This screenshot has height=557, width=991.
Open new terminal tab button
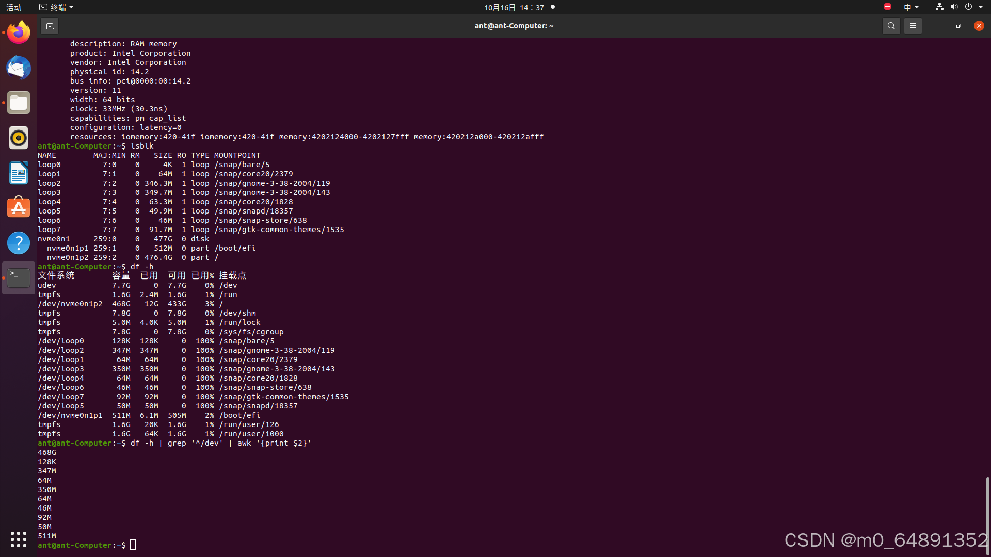click(x=50, y=26)
